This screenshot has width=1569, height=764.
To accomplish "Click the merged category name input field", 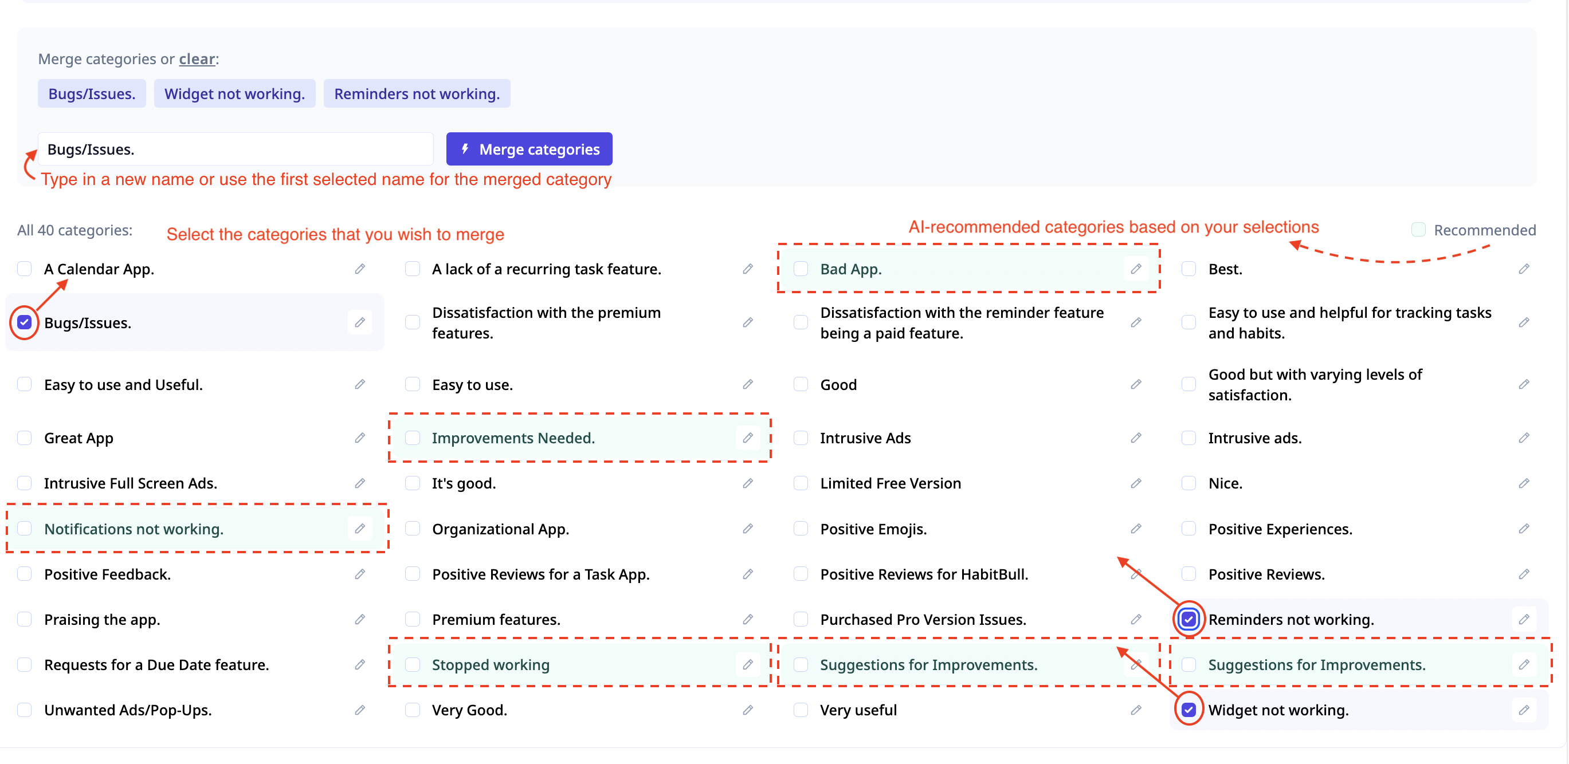I will [236, 149].
